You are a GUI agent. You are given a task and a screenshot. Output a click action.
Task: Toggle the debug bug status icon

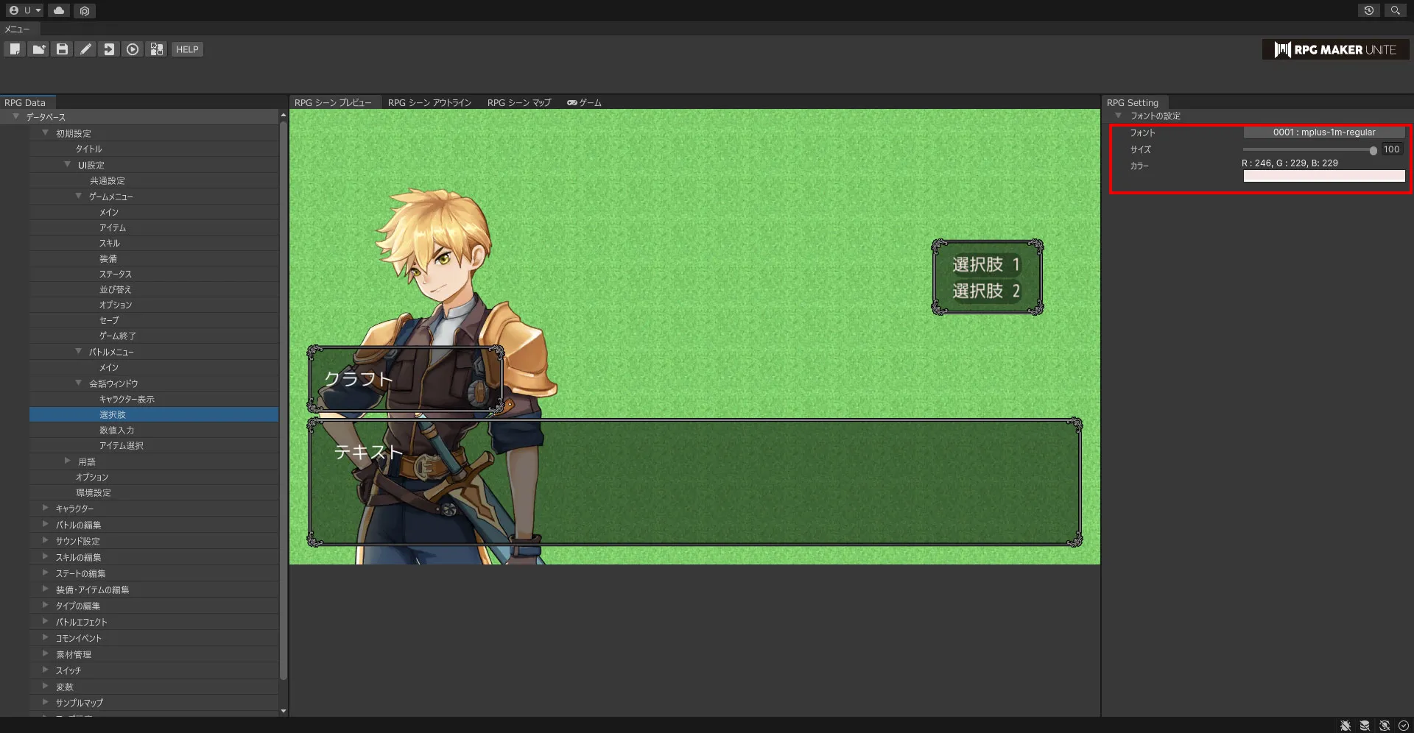coord(1346,726)
